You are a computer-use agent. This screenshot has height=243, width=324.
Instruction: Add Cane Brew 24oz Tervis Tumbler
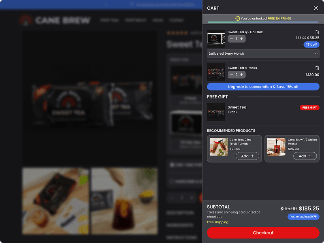click(x=247, y=156)
